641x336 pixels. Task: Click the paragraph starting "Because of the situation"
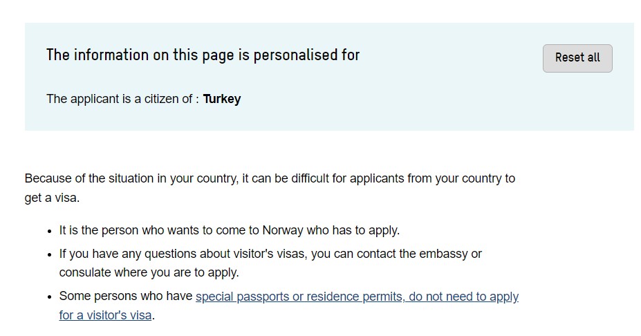[x=270, y=178]
